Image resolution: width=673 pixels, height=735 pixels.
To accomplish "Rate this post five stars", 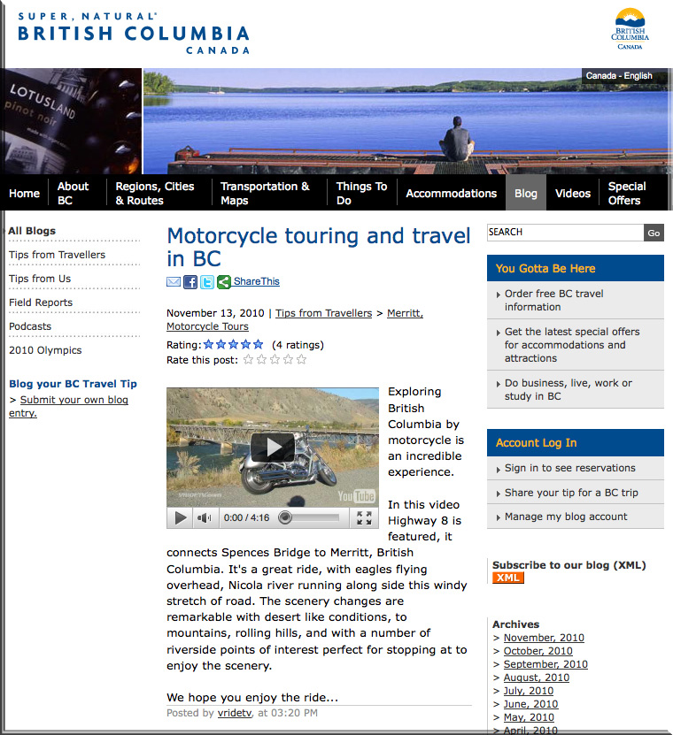I will click(x=301, y=359).
